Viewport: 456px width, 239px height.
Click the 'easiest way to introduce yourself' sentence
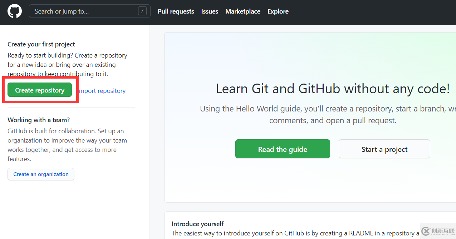[296, 233]
